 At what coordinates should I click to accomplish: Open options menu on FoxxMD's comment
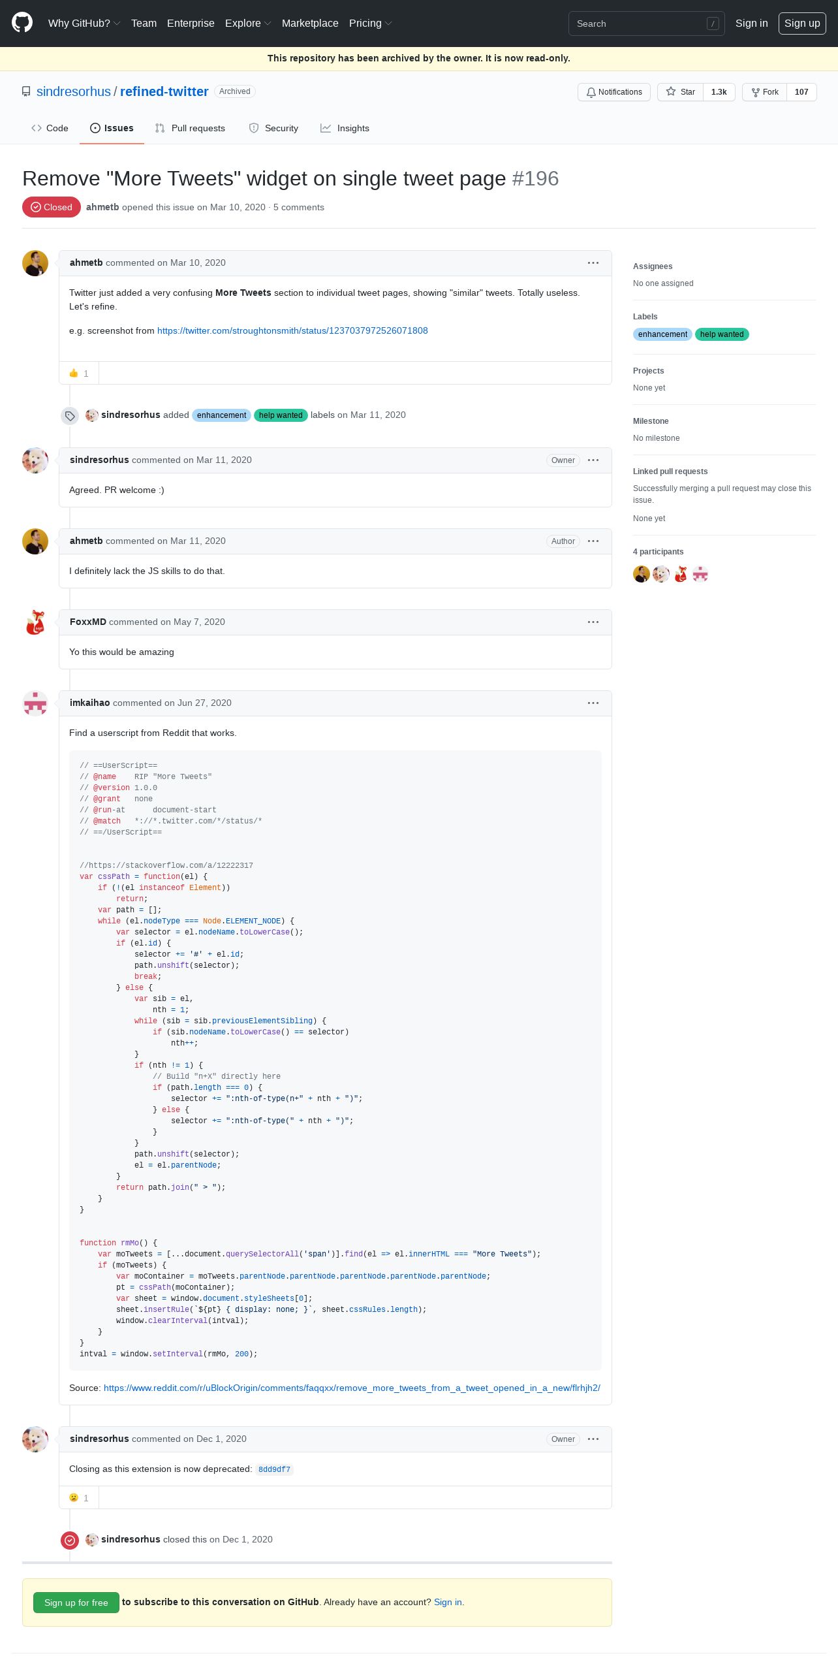pos(593,622)
